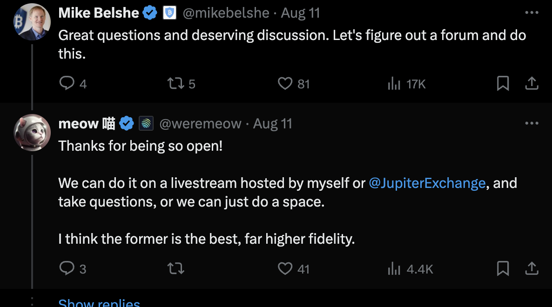Click Mike Belshe's profile avatar
Screen dimensions: 552x307
pos(32,22)
